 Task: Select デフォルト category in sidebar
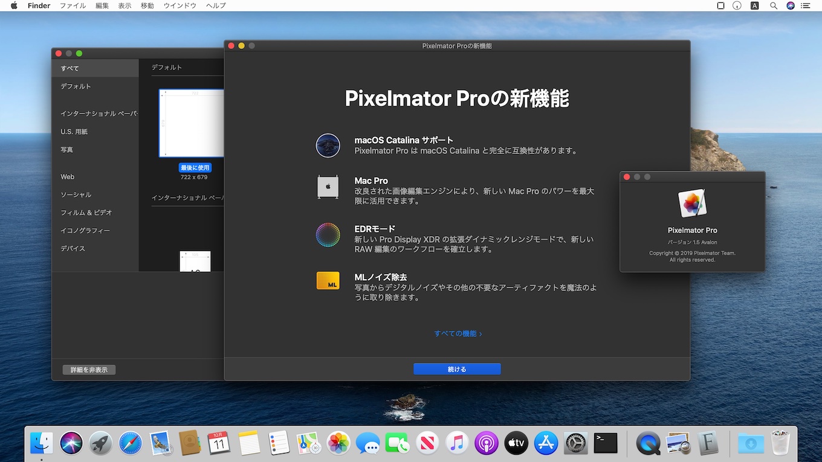pos(95,86)
